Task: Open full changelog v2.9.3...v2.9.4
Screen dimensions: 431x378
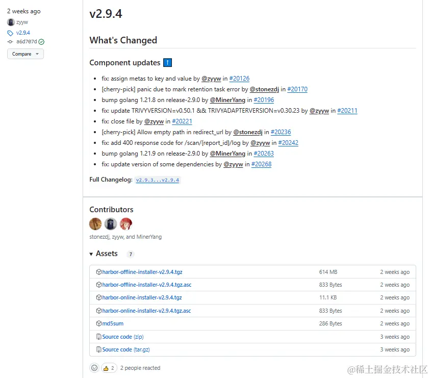Action: [x=158, y=180]
